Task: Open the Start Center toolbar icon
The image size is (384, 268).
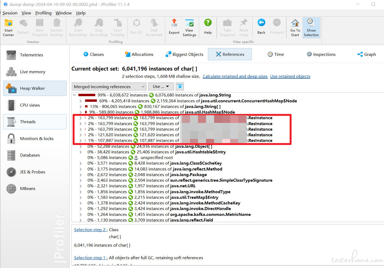Action: click(9, 28)
